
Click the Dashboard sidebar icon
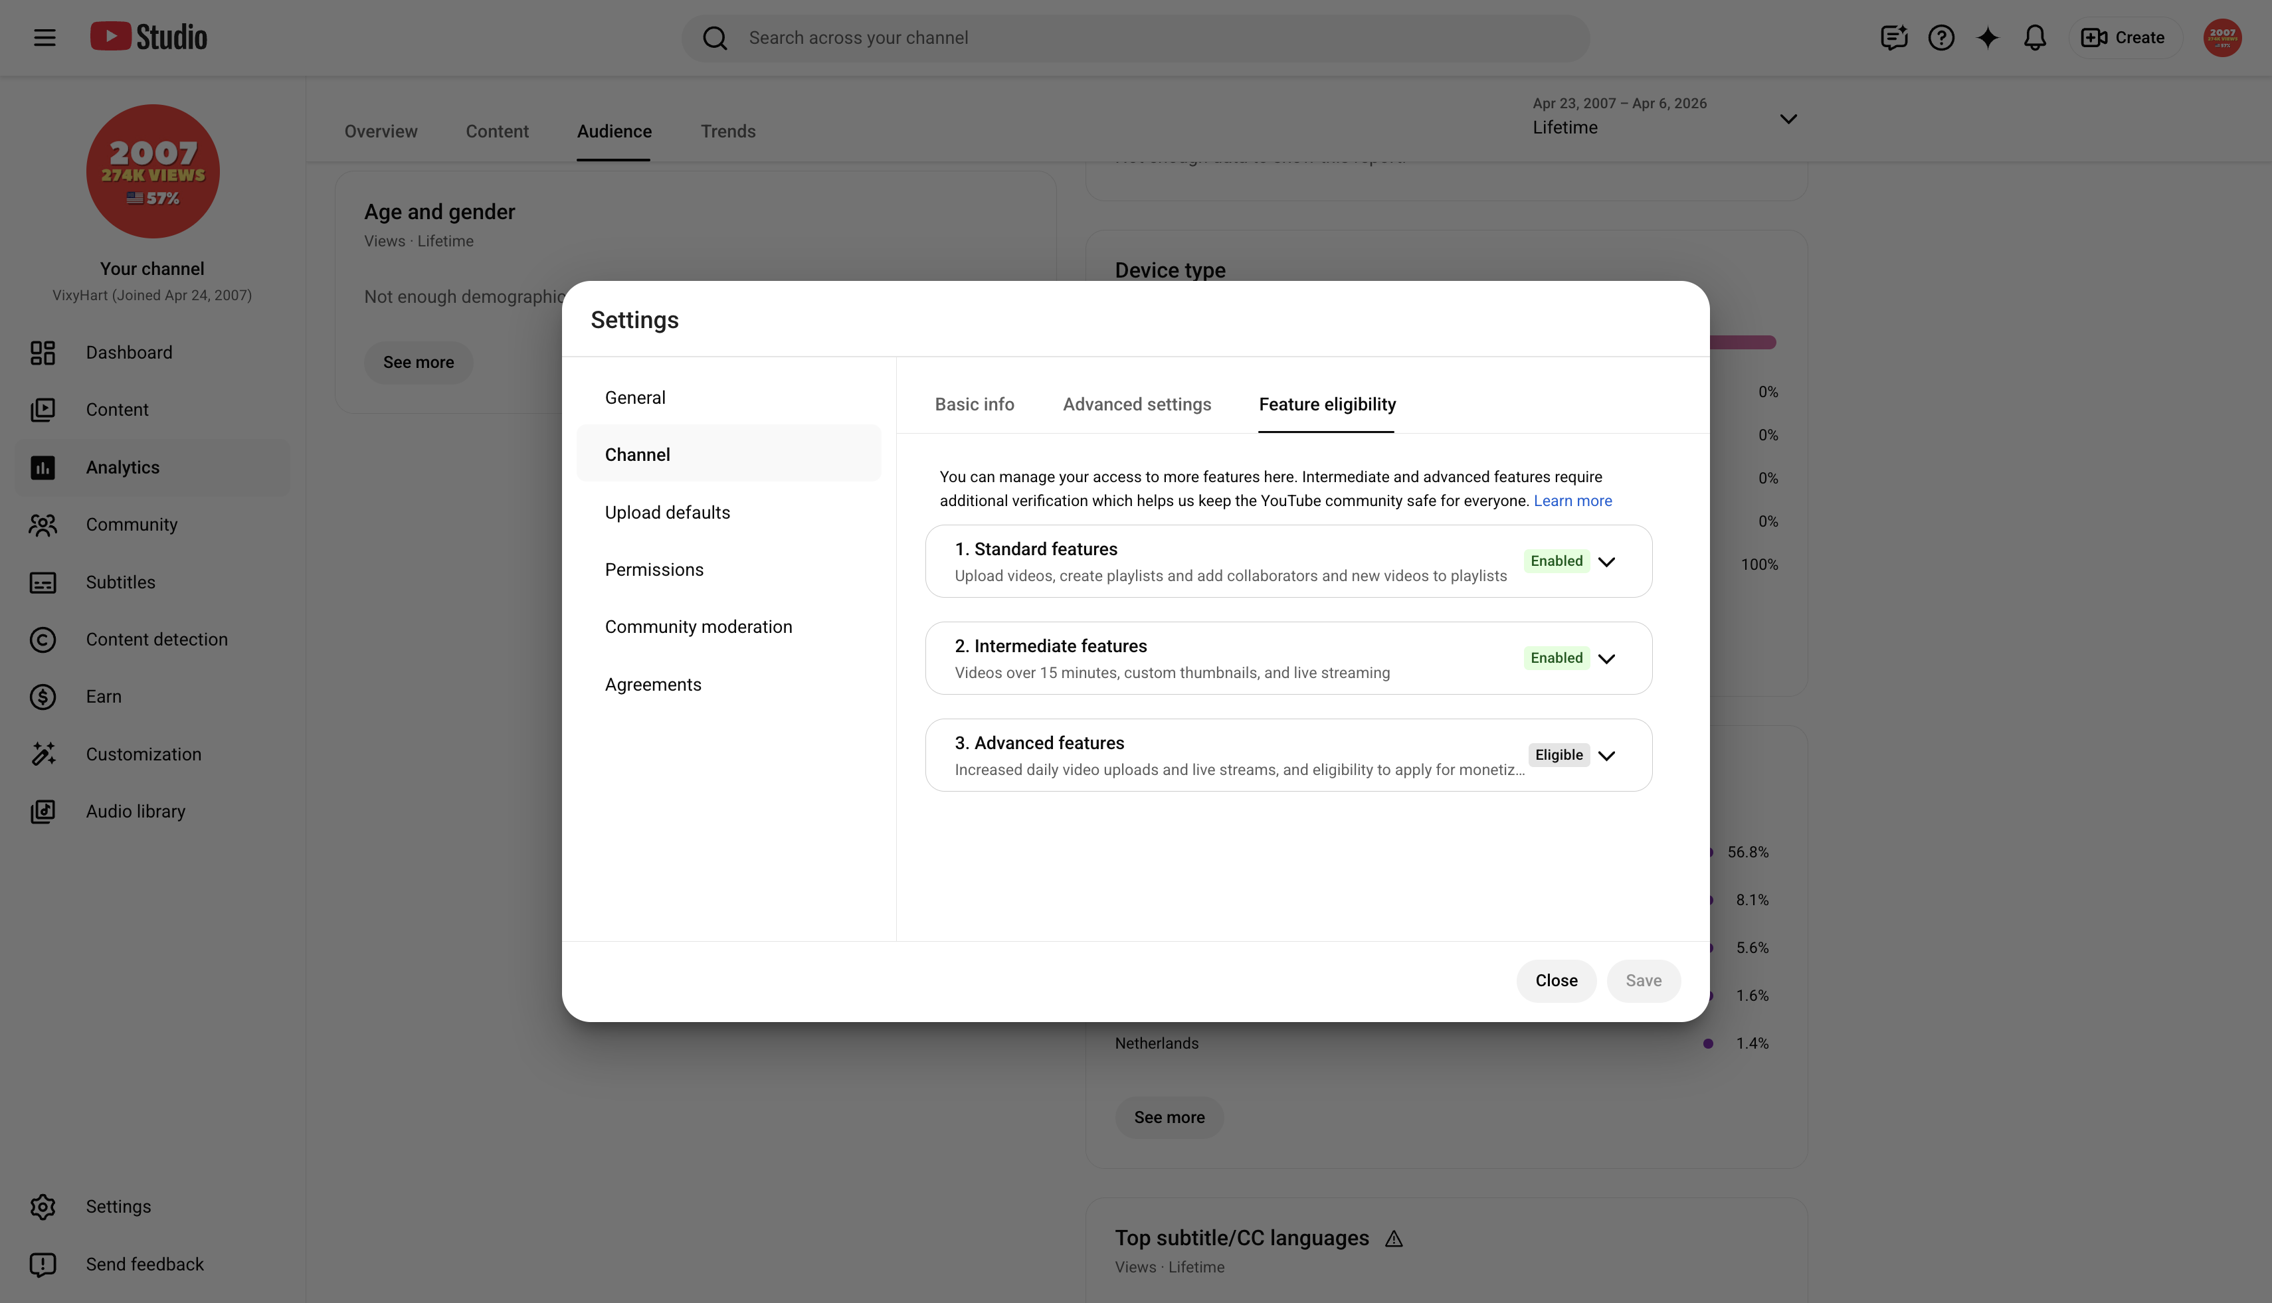pos(43,353)
